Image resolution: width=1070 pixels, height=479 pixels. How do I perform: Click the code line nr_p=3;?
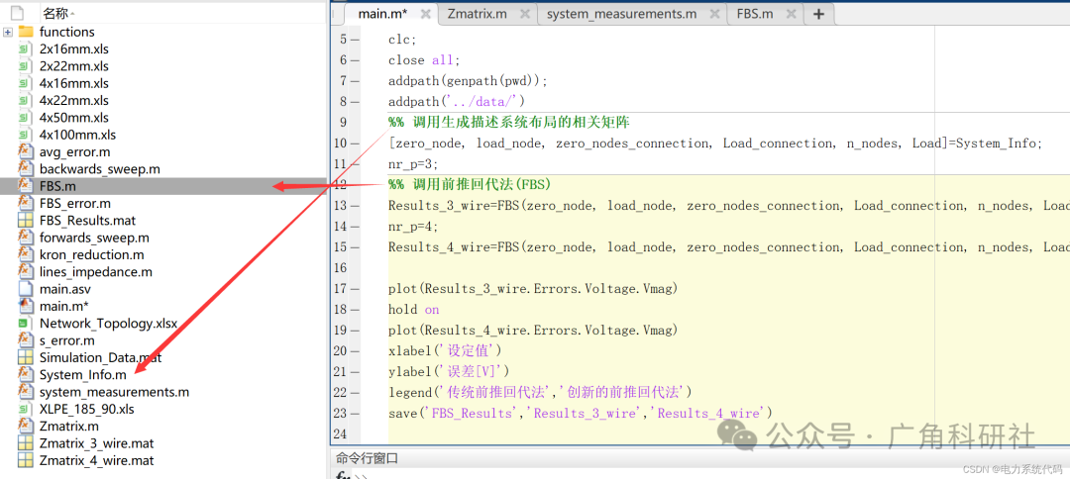(413, 164)
